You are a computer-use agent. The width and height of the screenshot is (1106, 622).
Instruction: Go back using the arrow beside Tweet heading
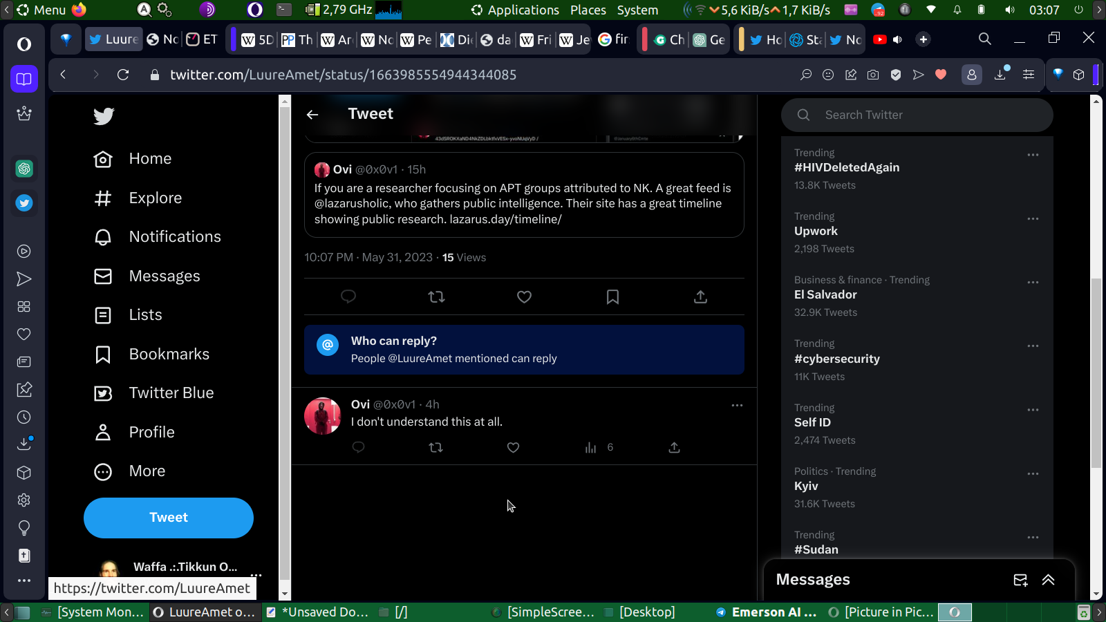point(312,115)
